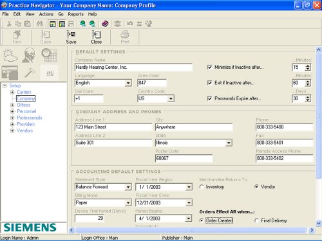
Task: Open the form layout navigation icon
Action: point(10,73)
